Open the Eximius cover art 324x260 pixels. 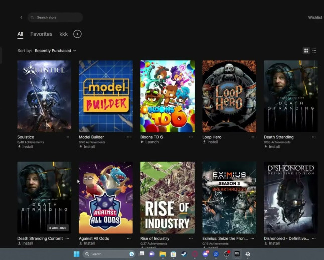pos(229,198)
